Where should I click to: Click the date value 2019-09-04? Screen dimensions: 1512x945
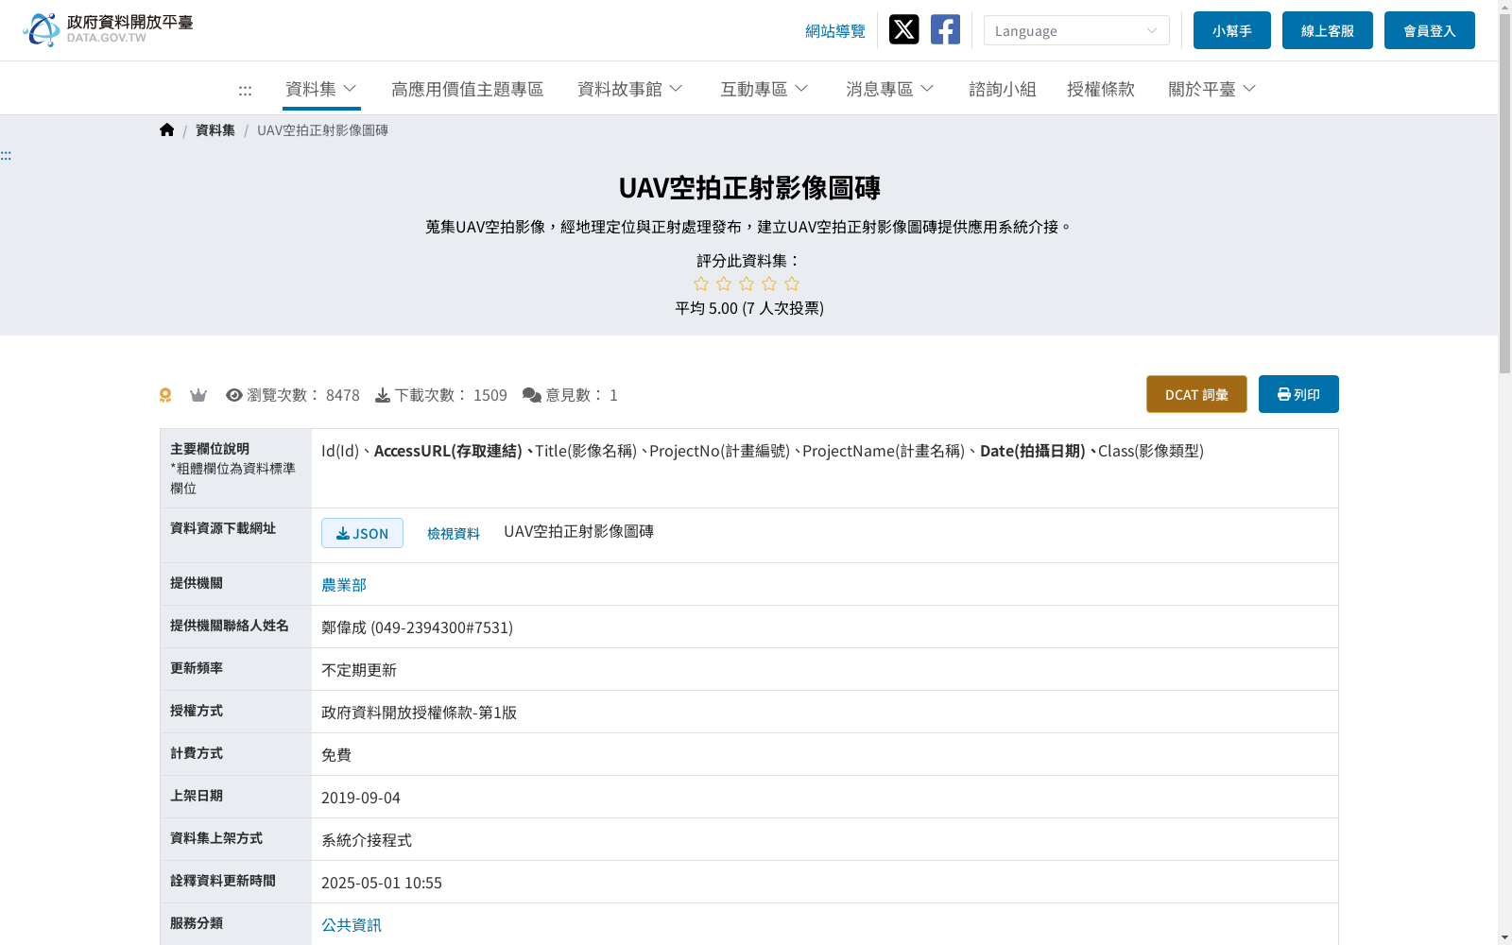point(361,798)
